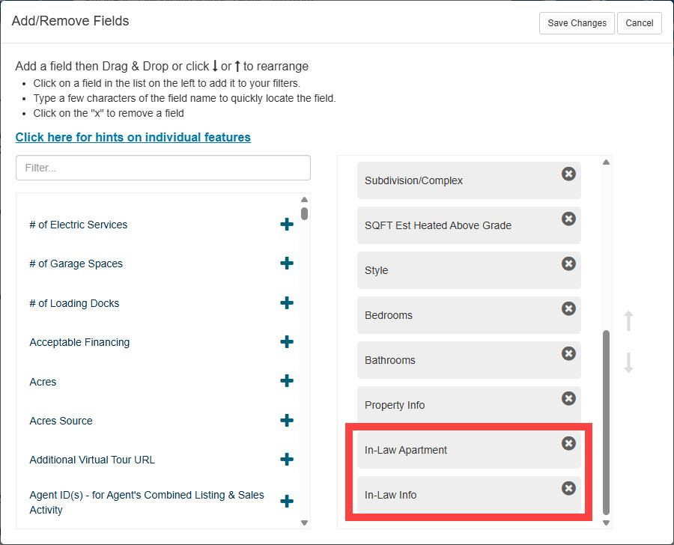This screenshot has height=545, width=674.
Task: Move selected field up with arrow
Action: click(x=629, y=320)
